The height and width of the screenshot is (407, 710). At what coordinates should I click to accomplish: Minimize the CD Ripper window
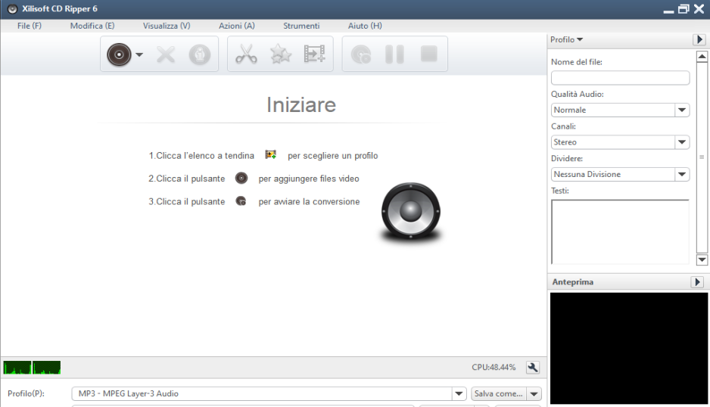[669, 10]
